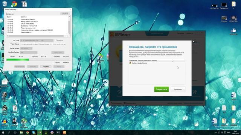
Task: Open the World of Tanks desktop shortcut
Action: (x=4, y=95)
